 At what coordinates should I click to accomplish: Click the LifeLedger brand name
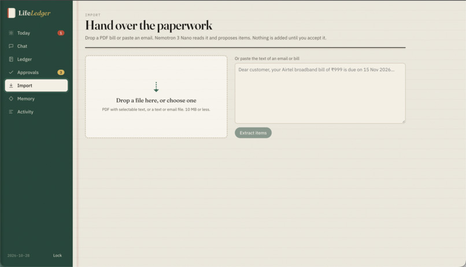coord(35,13)
